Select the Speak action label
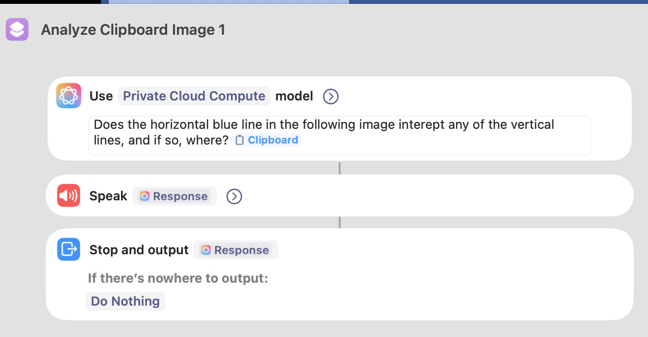The image size is (648, 337). 108,196
